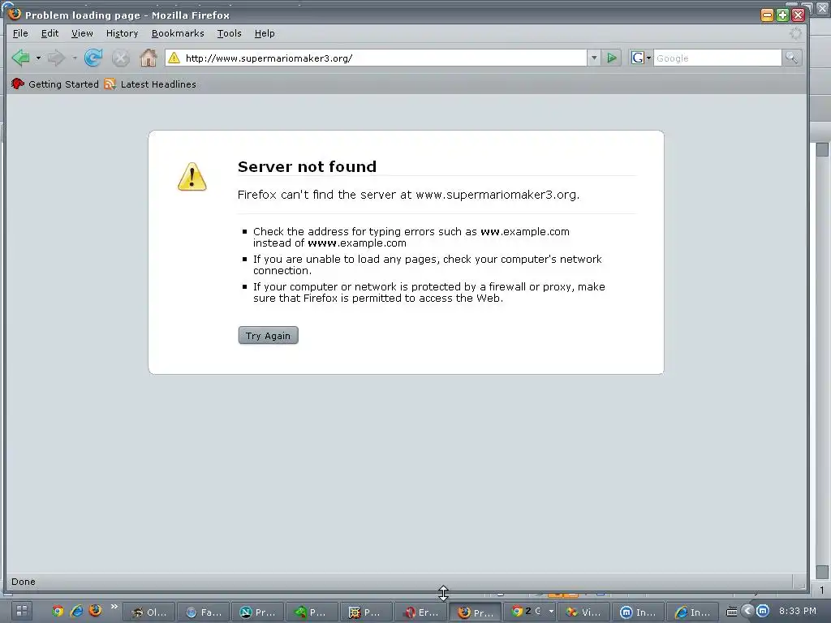
Task: Switch to the grid-icon 'P...' taskbar window
Action: (x=366, y=612)
